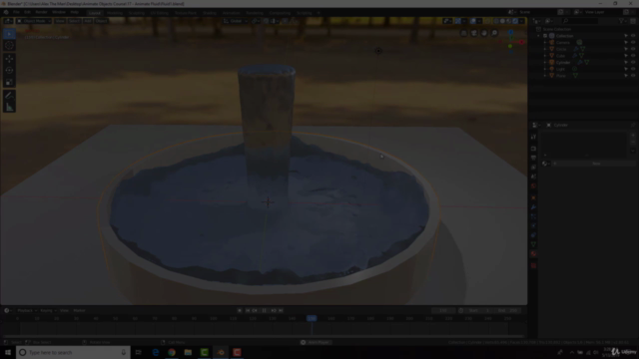Open the Output properties tab icon
The width and height of the screenshot is (639, 359).
pos(533,158)
